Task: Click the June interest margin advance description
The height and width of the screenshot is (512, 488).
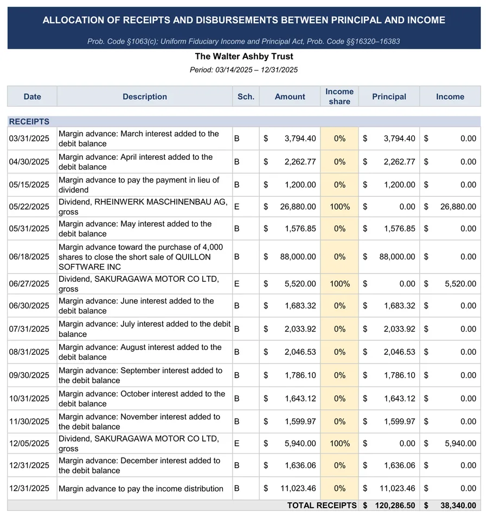Action: 136,306
